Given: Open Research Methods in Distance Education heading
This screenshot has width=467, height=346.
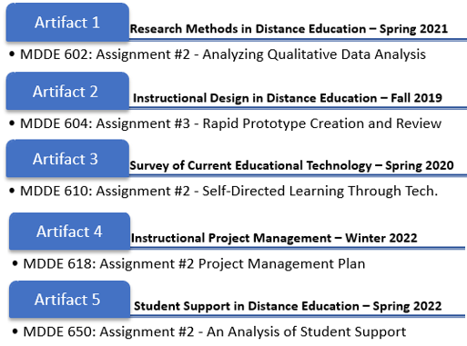Looking at the screenshot, I should point(289,29).
